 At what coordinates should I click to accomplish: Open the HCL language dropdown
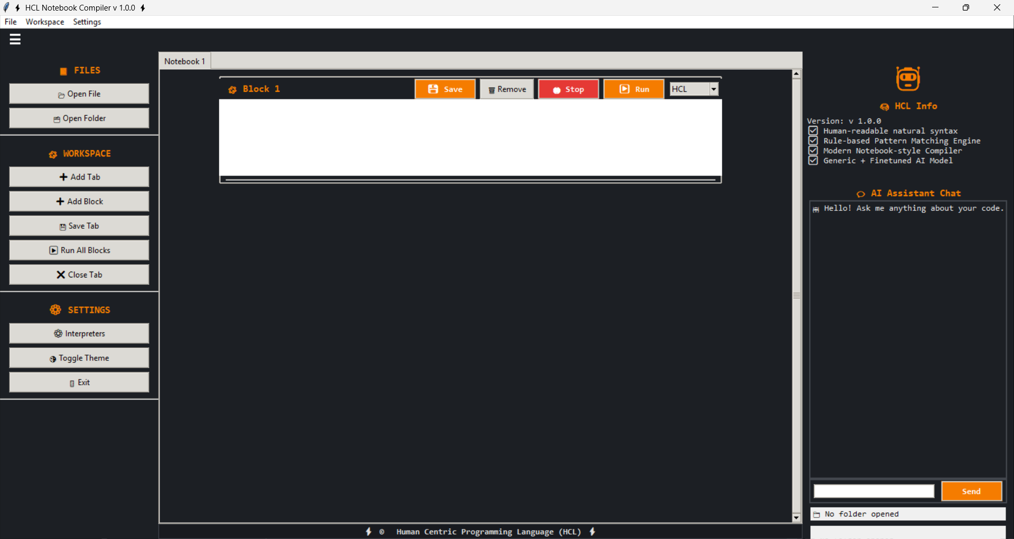(689, 89)
